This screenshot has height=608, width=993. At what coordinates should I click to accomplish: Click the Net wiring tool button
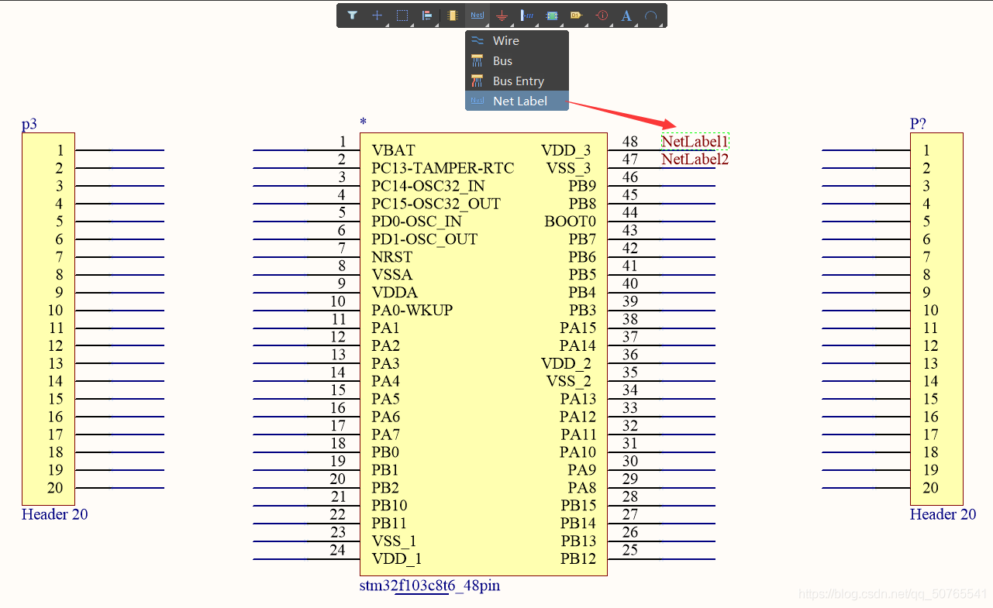478,15
